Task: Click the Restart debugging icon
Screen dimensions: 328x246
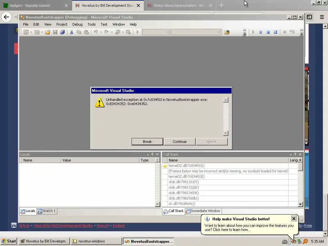Action: [275, 32]
